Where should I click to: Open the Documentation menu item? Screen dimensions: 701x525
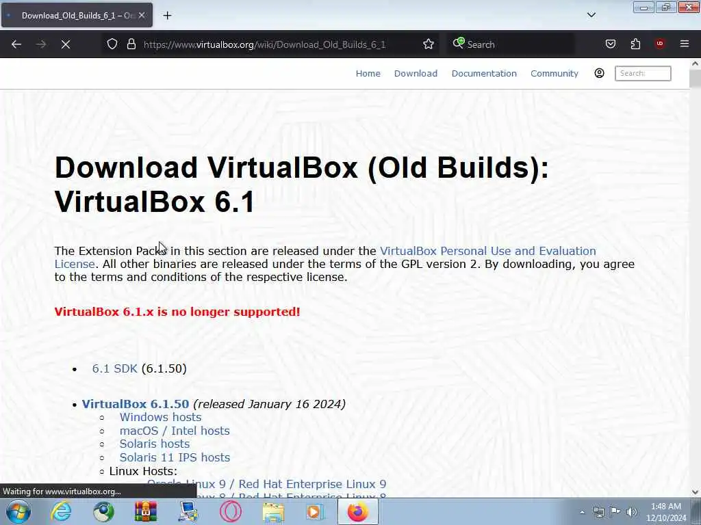pos(484,73)
